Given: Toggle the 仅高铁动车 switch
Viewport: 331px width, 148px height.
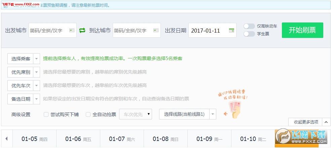Looking at the screenshot, I should point(249,26).
